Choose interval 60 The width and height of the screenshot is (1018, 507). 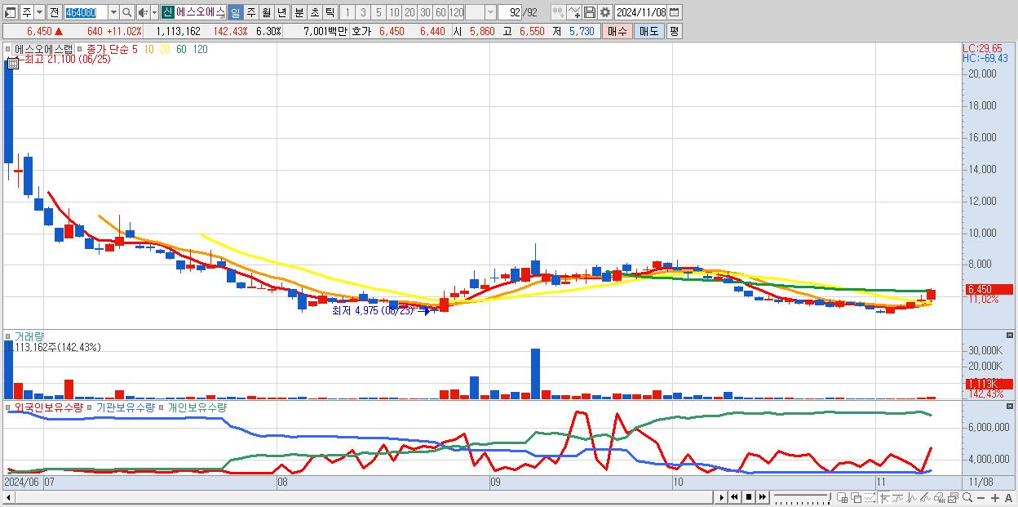pos(440,13)
